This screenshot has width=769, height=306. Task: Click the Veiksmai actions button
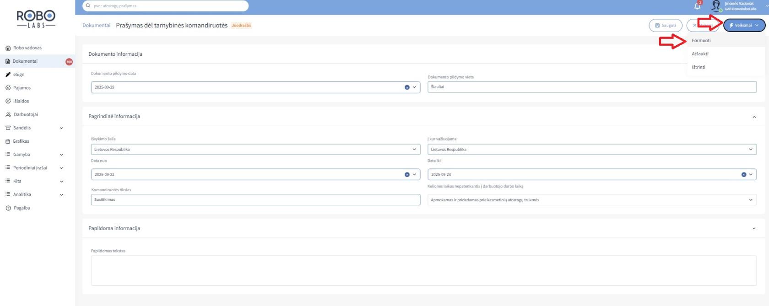(744, 25)
